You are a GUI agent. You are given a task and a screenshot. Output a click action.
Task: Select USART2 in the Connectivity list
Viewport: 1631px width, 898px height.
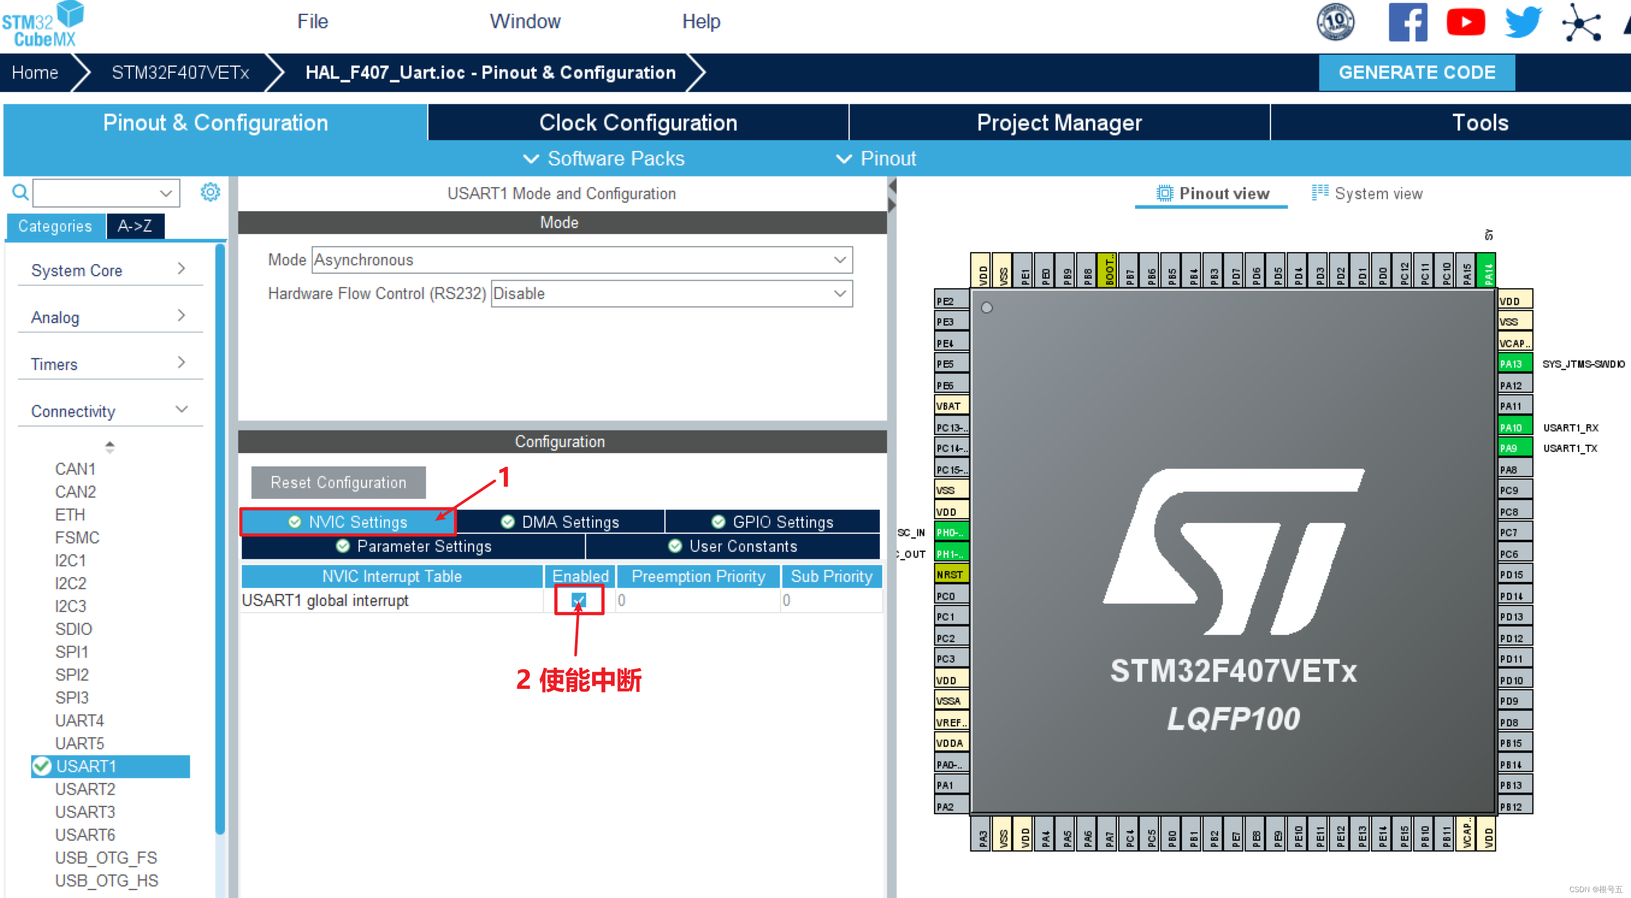pyautogui.click(x=86, y=789)
